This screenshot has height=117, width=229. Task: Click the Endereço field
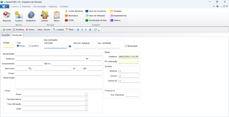(50, 59)
